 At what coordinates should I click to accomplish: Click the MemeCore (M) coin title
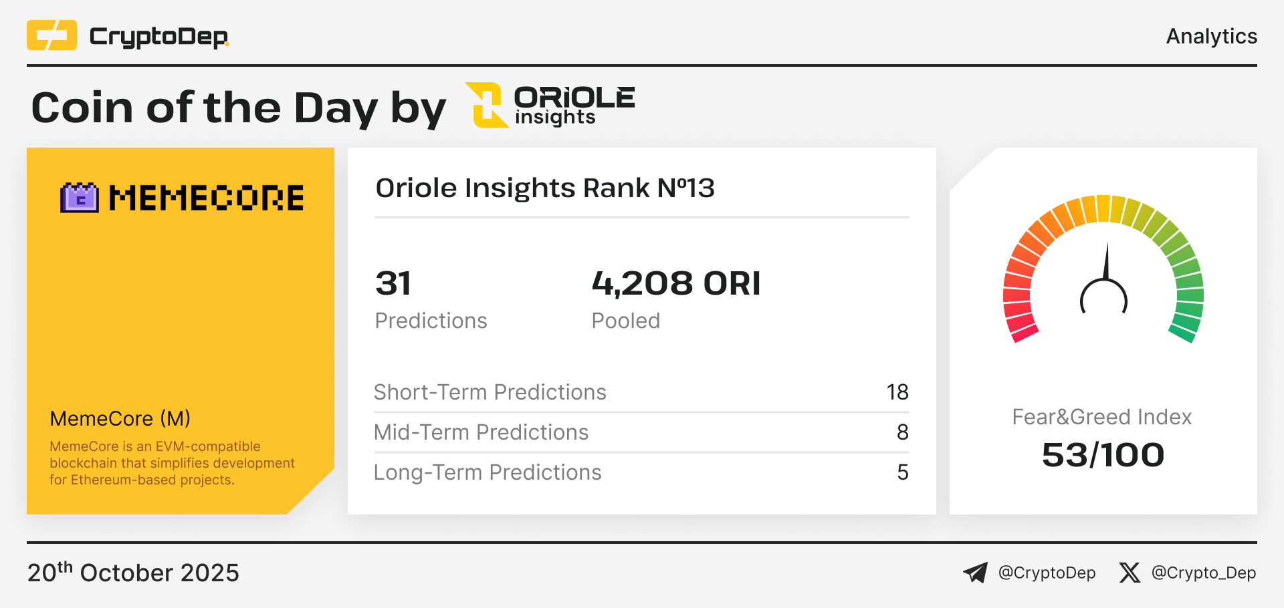click(120, 418)
